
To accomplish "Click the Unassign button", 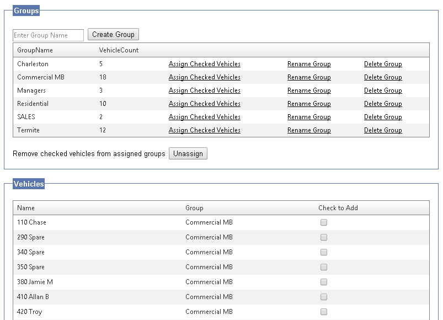I will point(188,153).
